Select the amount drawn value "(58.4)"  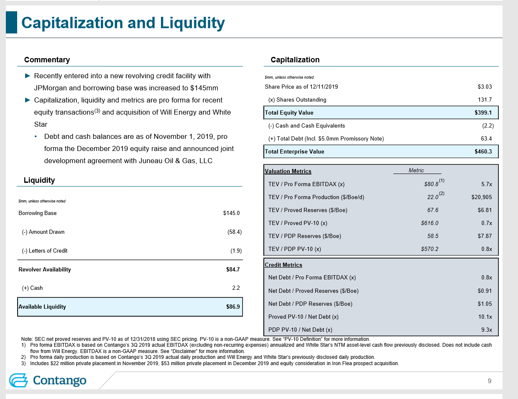pyautogui.click(x=235, y=232)
